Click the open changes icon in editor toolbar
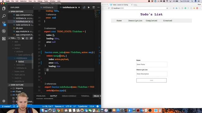 [84, 8]
